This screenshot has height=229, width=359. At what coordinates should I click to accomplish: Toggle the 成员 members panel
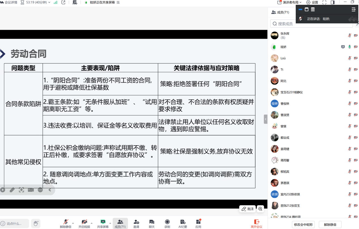(x=120, y=223)
